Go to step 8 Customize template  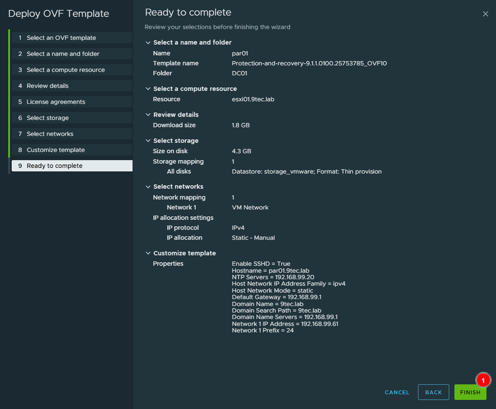(x=72, y=150)
